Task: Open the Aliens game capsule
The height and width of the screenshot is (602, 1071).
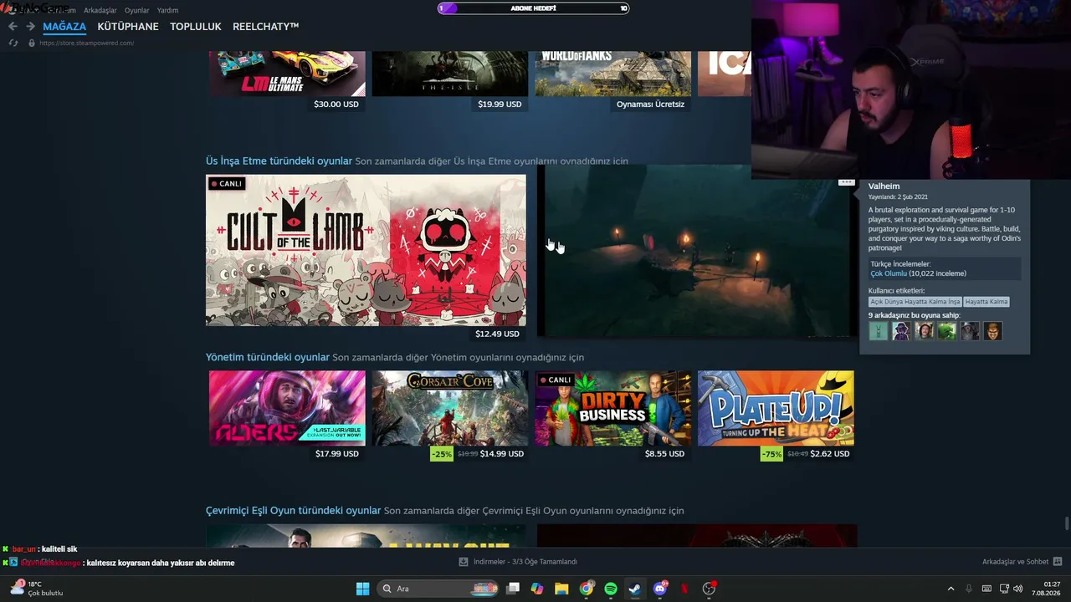Action: 287,408
